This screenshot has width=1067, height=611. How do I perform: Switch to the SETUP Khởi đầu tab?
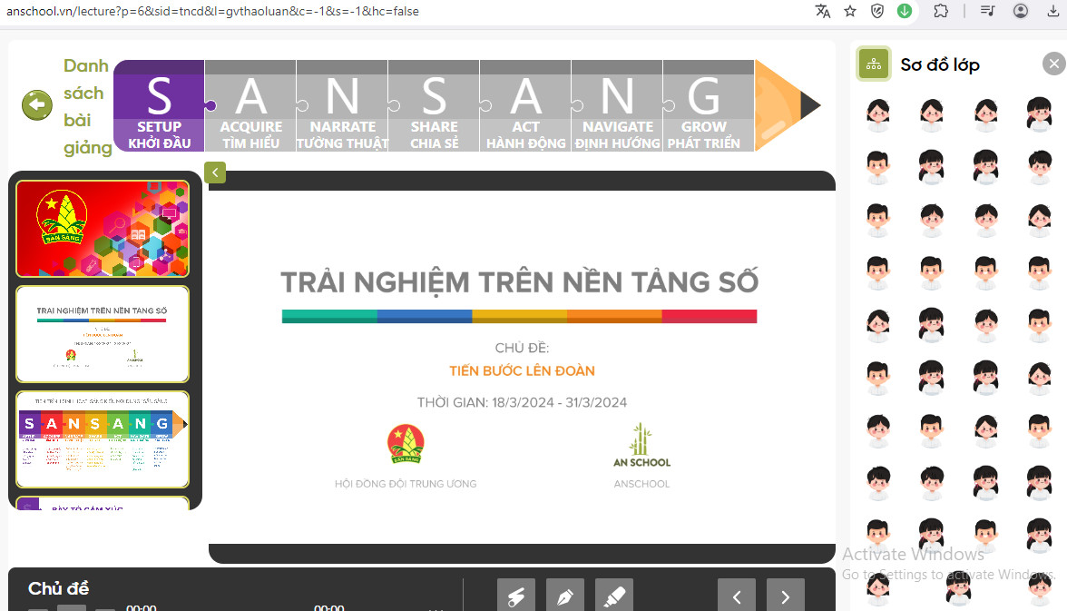click(160, 105)
